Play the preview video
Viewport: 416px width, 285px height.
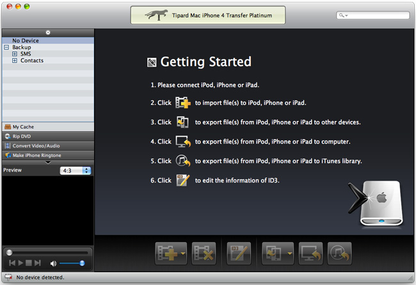point(20,263)
